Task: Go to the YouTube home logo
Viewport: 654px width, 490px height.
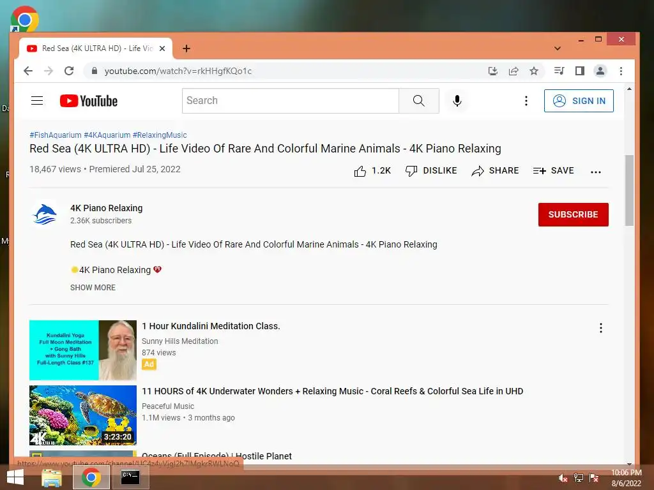Action: [x=89, y=101]
